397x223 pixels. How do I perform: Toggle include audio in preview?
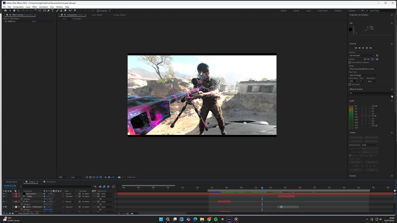click(x=369, y=59)
